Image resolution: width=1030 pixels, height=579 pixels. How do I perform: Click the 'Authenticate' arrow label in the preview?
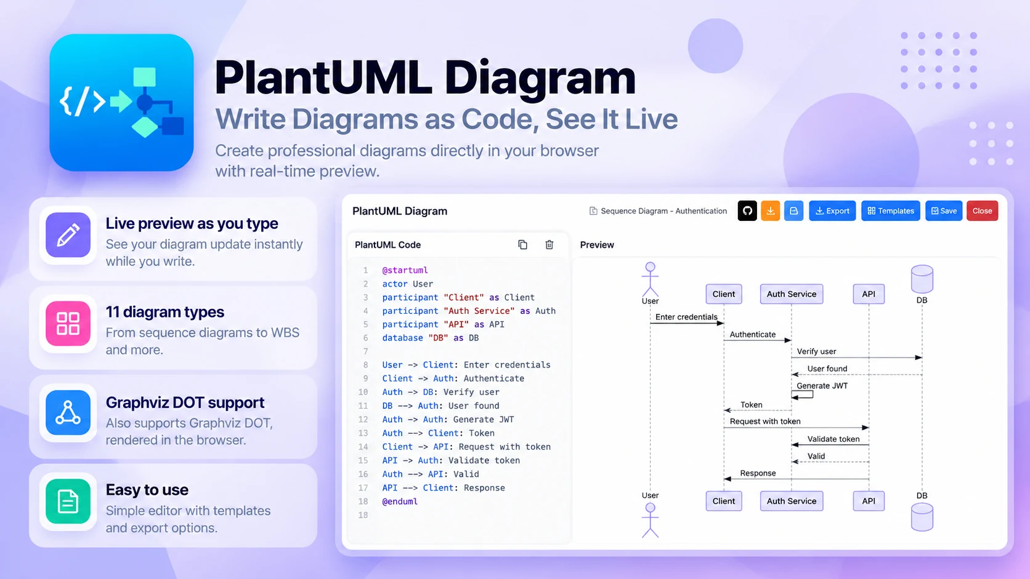pos(753,335)
